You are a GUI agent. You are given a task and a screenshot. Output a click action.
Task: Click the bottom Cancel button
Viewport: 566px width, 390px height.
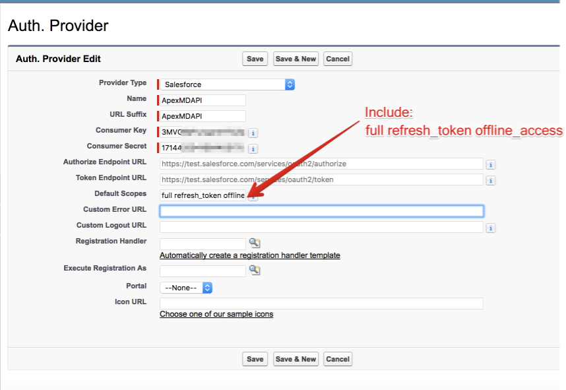pos(338,359)
